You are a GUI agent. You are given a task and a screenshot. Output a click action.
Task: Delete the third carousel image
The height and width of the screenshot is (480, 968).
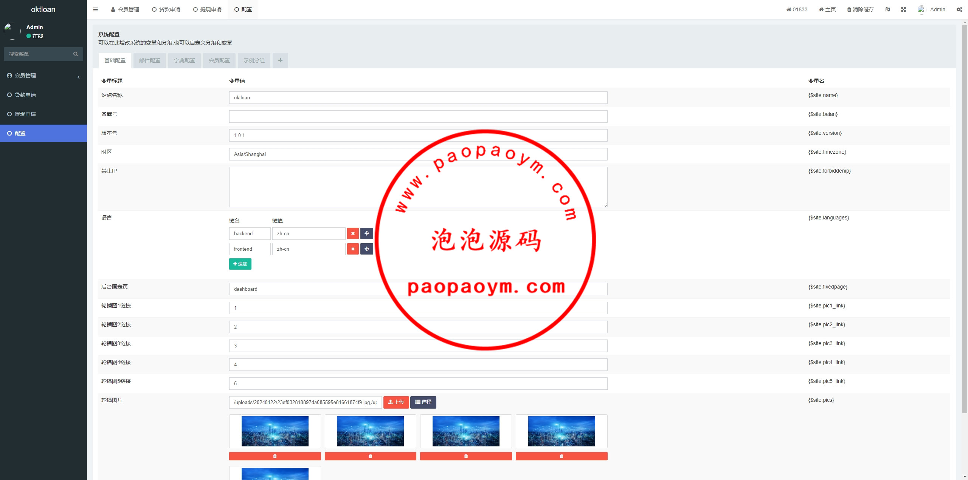coord(466,456)
